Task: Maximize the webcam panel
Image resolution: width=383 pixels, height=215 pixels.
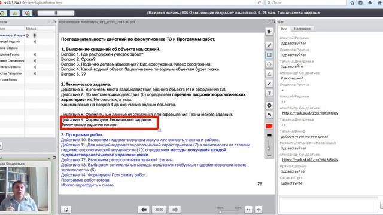Action: [x=54, y=158]
